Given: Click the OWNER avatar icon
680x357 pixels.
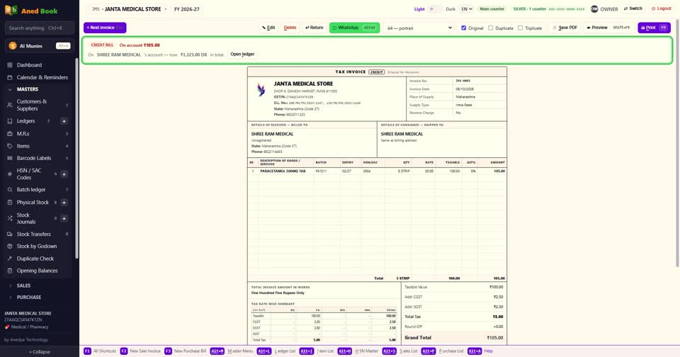Looking at the screenshot, I should (594, 8).
